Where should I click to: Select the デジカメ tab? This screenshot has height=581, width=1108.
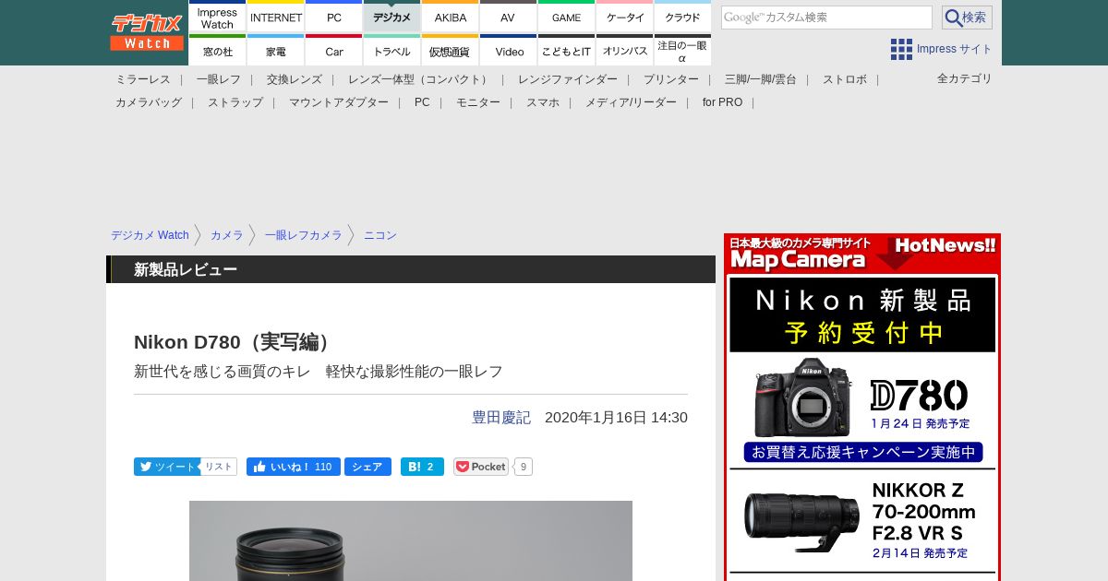pyautogui.click(x=392, y=17)
